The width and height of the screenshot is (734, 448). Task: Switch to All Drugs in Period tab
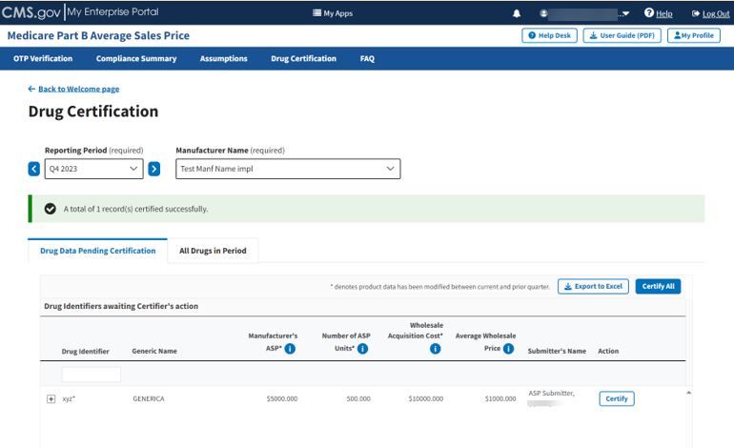tap(213, 251)
